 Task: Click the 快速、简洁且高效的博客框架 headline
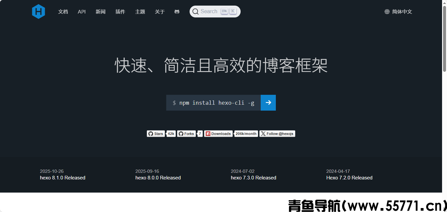[x=221, y=65]
